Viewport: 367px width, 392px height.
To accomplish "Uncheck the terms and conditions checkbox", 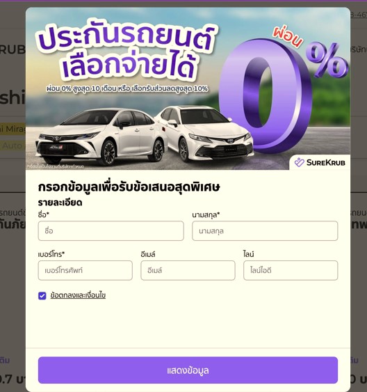I will tap(42, 296).
